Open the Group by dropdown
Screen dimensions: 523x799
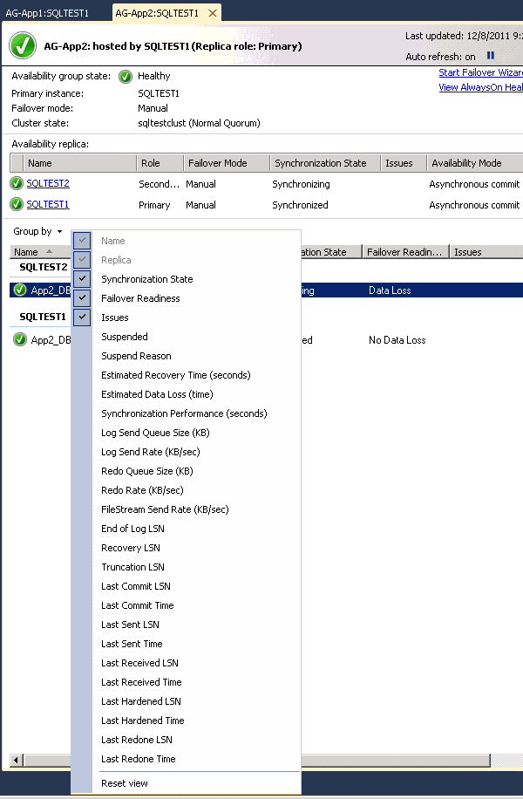point(37,231)
